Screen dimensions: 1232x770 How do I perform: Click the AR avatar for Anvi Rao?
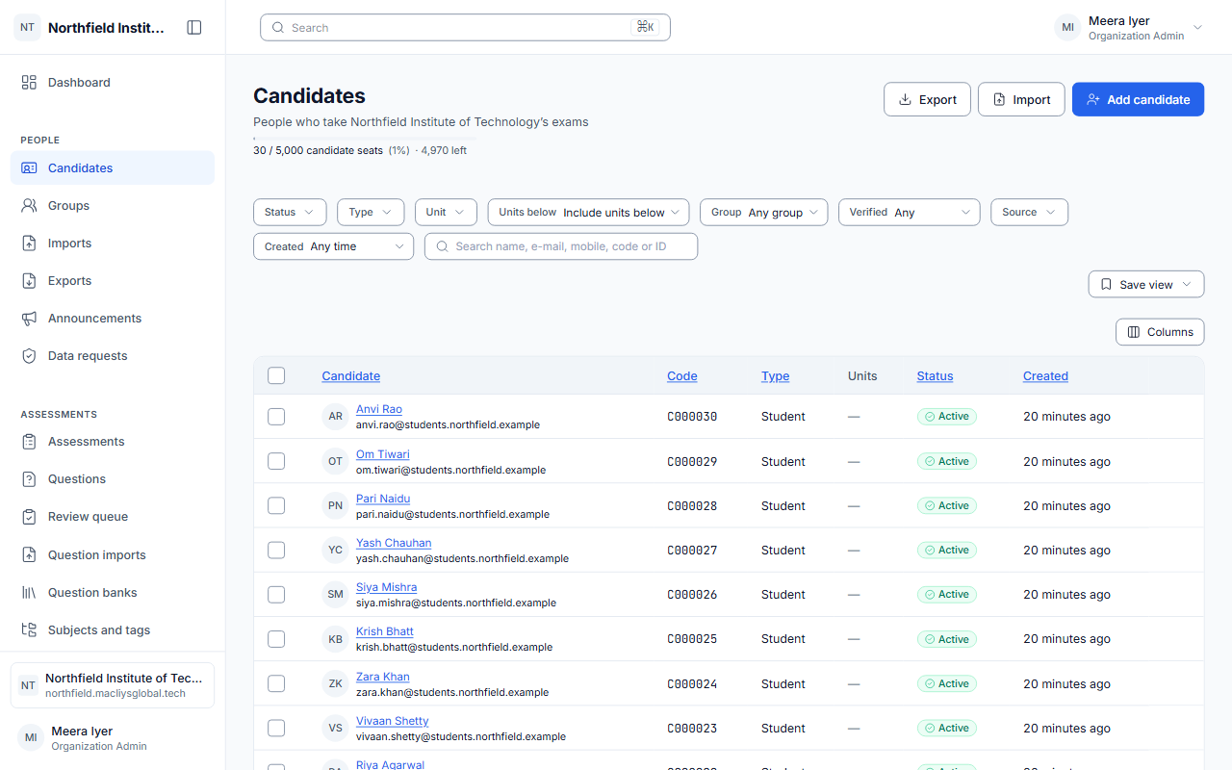coord(335,417)
